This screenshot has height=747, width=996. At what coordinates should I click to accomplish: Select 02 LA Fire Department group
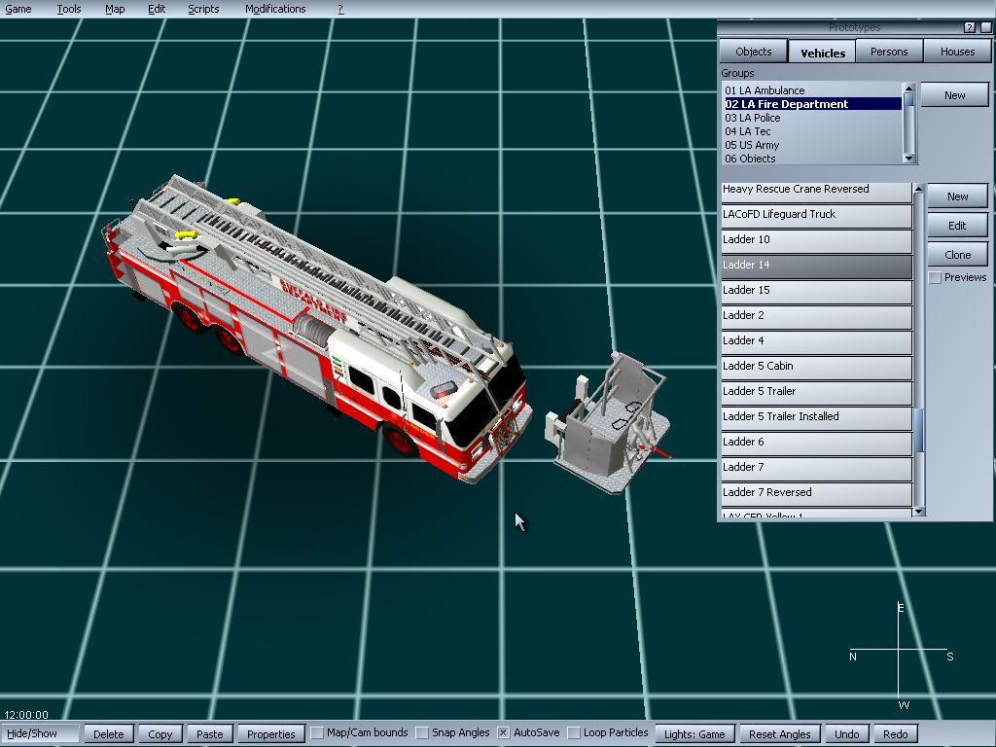pos(812,104)
